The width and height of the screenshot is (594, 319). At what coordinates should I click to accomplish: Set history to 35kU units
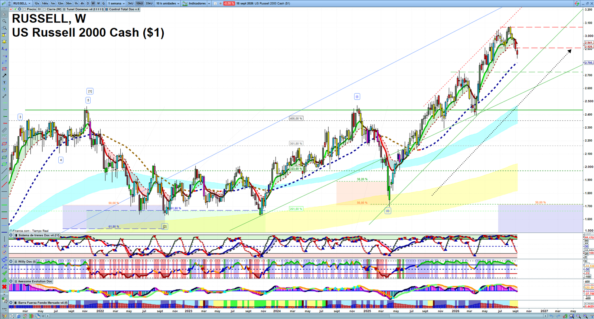[x=149, y=3]
